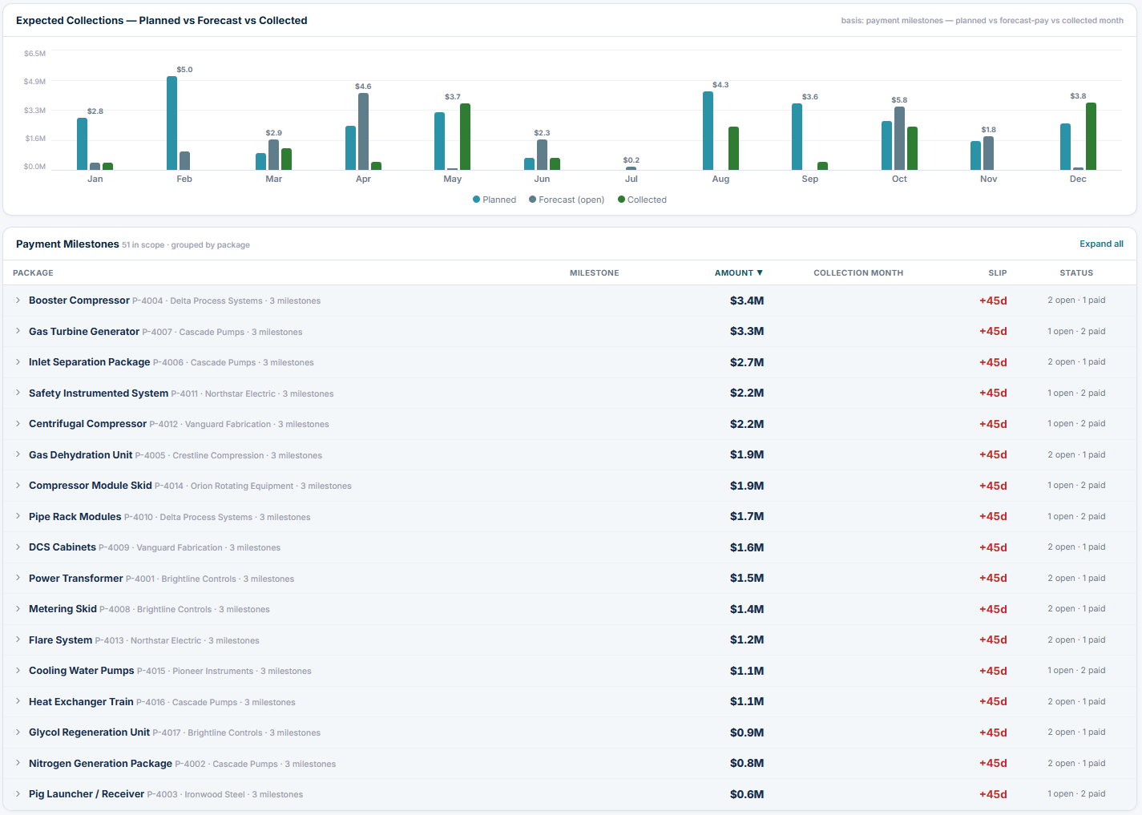Click the Jul month axis label
This screenshot has height=815, width=1142.
(632, 179)
